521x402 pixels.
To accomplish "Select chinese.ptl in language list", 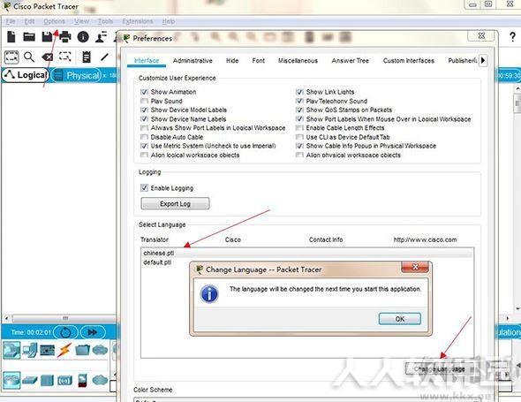I will point(307,253).
